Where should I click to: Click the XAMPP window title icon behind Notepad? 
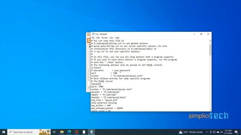pos(88,34)
